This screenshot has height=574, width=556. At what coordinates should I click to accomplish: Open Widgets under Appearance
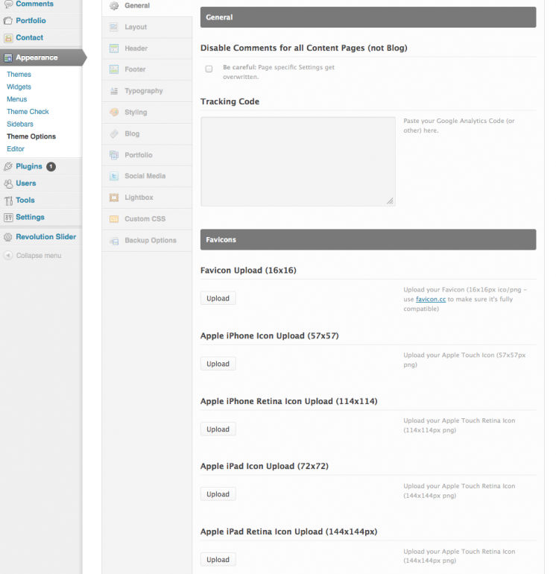click(x=19, y=86)
